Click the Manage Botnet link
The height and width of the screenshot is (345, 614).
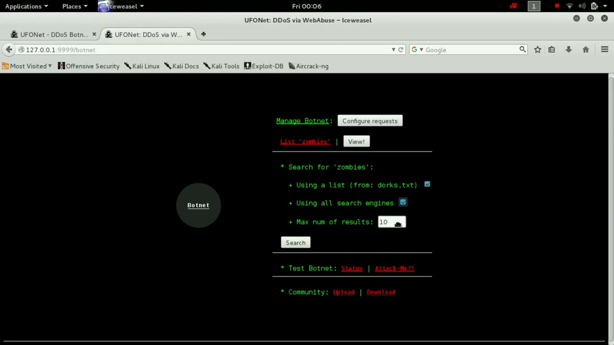coord(302,121)
